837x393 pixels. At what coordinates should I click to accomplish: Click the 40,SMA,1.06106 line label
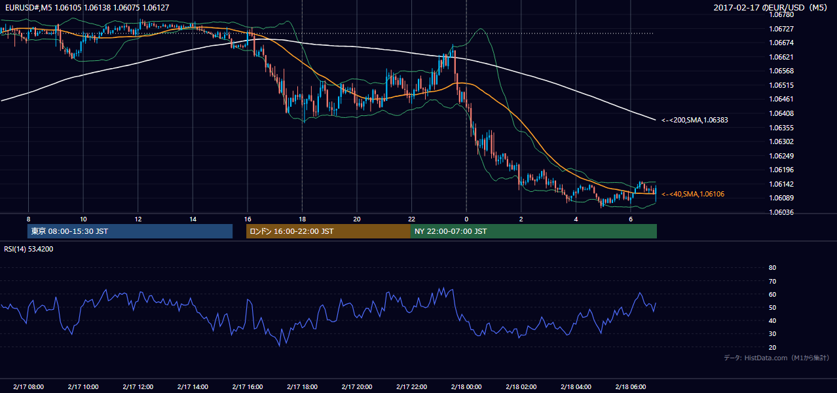[x=692, y=194]
